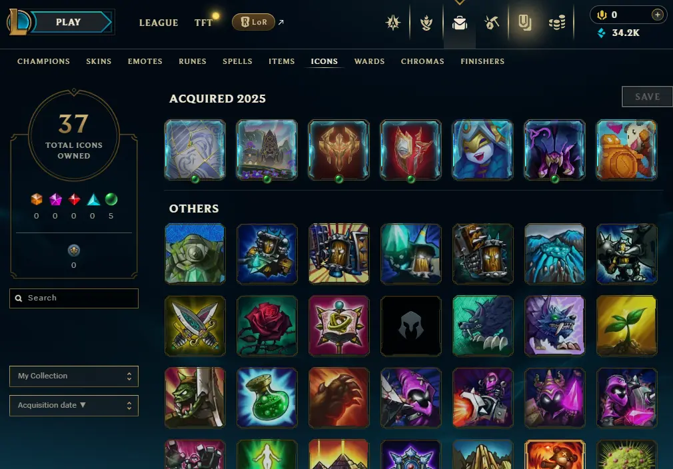Open the Collection briefcase icon

coord(459,23)
